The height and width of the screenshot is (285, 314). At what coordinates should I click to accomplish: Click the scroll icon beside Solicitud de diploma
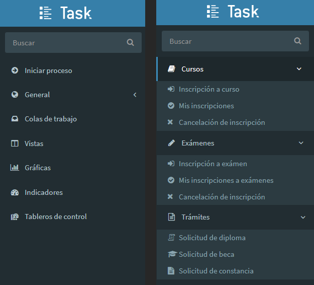[171, 238]
